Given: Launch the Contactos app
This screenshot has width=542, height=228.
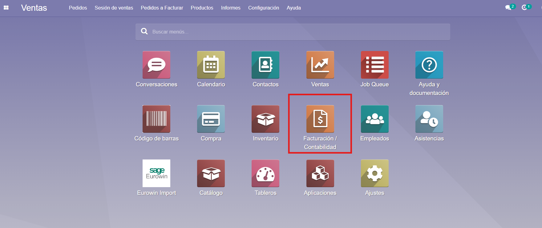Looking at the screenshot, I should pos(265,65).
